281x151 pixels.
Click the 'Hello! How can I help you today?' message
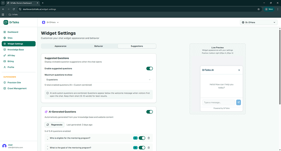pyautogui.click(x=222, y=86)
